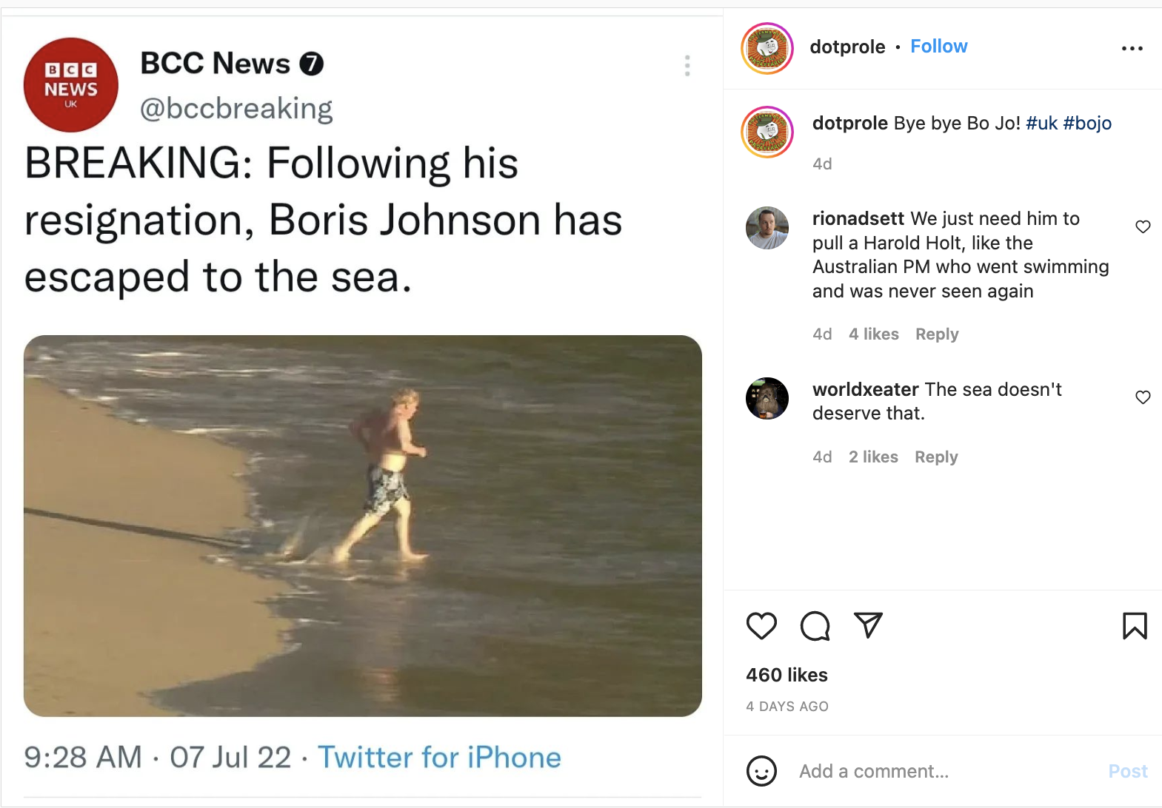Open the #bojo hashtag
1162x808 pixels.
(1087, 124)
